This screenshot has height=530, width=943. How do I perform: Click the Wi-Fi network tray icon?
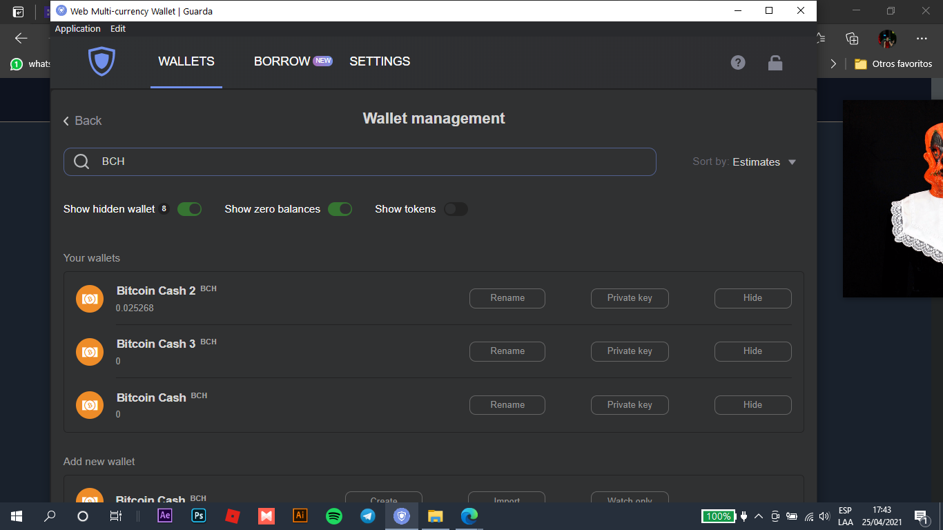tap(808, 516)
